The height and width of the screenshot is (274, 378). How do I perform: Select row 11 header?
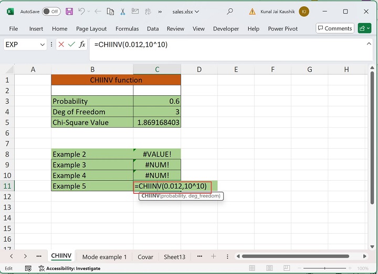click(7, 186)
